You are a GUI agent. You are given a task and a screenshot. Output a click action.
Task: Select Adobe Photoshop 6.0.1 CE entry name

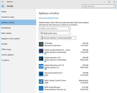pos(54,65)
